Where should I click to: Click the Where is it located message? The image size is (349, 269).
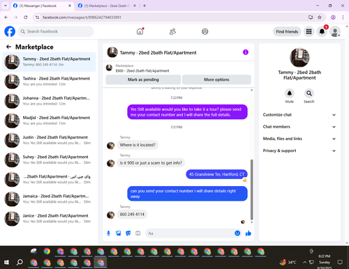pos(138,145)
